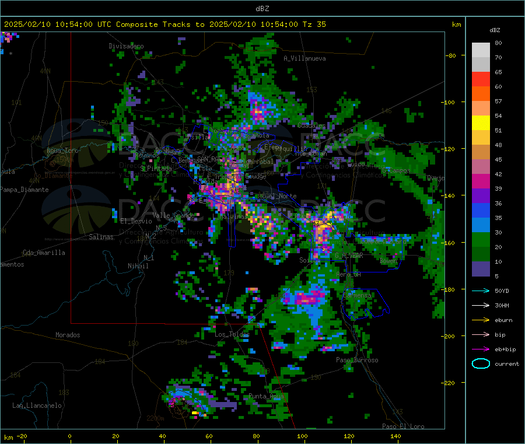Click the 'Guadales' map label
Image resolution: width=525 pixels, height=444 pixels.
311,125
